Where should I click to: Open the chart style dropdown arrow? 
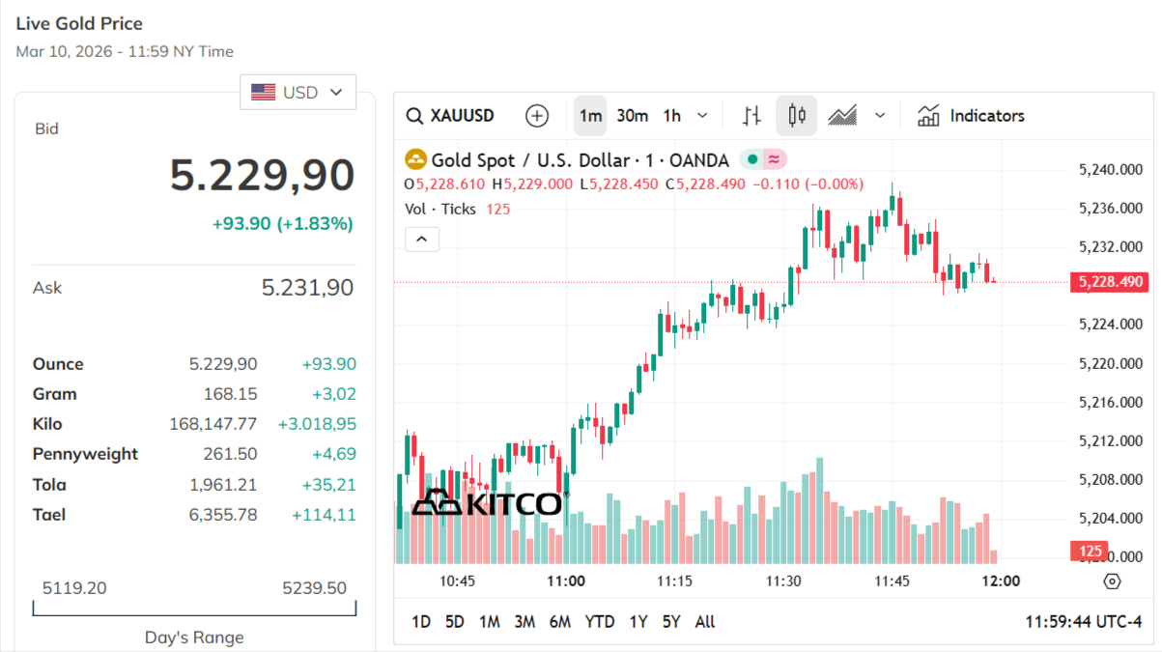pyautogui.click(x=879, y=115)
